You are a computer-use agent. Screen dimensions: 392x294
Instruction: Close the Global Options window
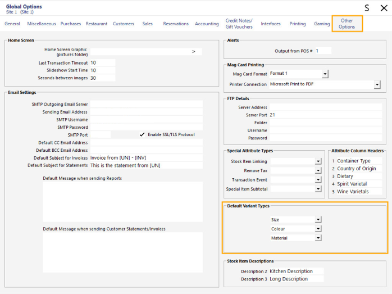pyautogui.click(x=384, y=8)
